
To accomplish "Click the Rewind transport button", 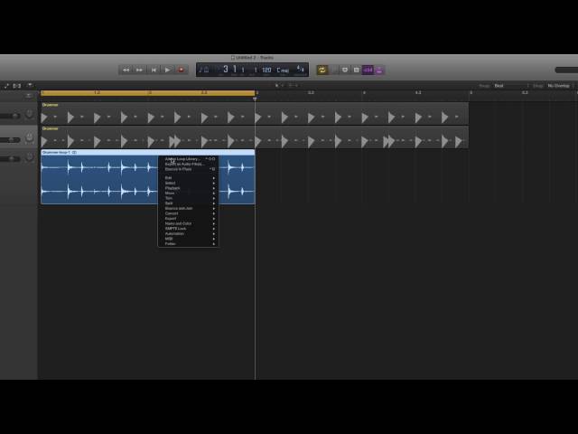I will click(x=126, y=70).
